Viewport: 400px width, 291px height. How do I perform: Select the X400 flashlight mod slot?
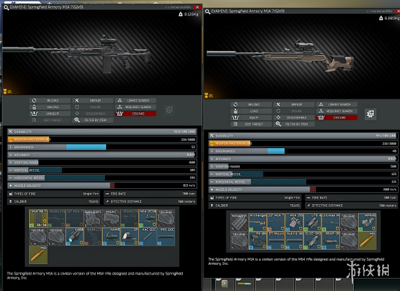[x=75, y=237]
